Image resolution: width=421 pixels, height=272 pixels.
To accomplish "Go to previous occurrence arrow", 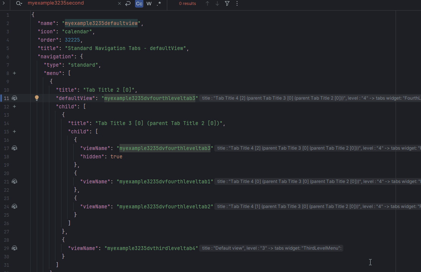I will tap(207, 3).
